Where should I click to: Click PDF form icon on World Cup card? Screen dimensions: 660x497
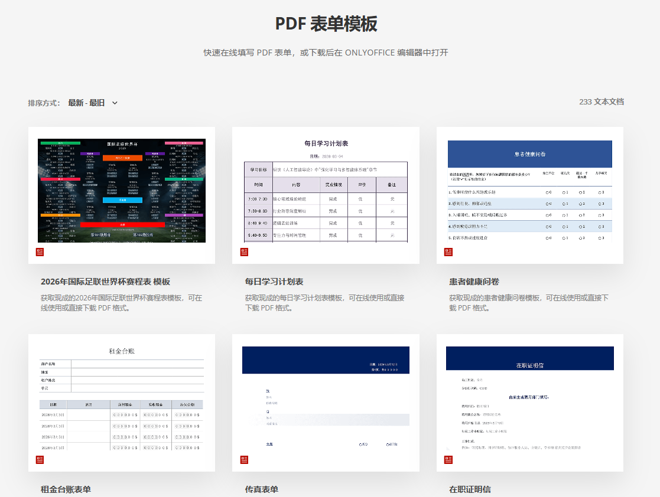(40, 252)
